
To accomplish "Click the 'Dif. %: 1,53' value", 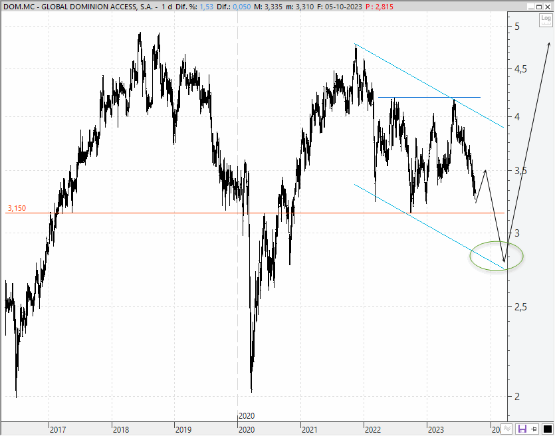I will pos(194,7).
